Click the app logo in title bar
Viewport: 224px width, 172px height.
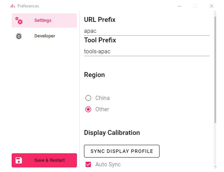coord(12,6)
